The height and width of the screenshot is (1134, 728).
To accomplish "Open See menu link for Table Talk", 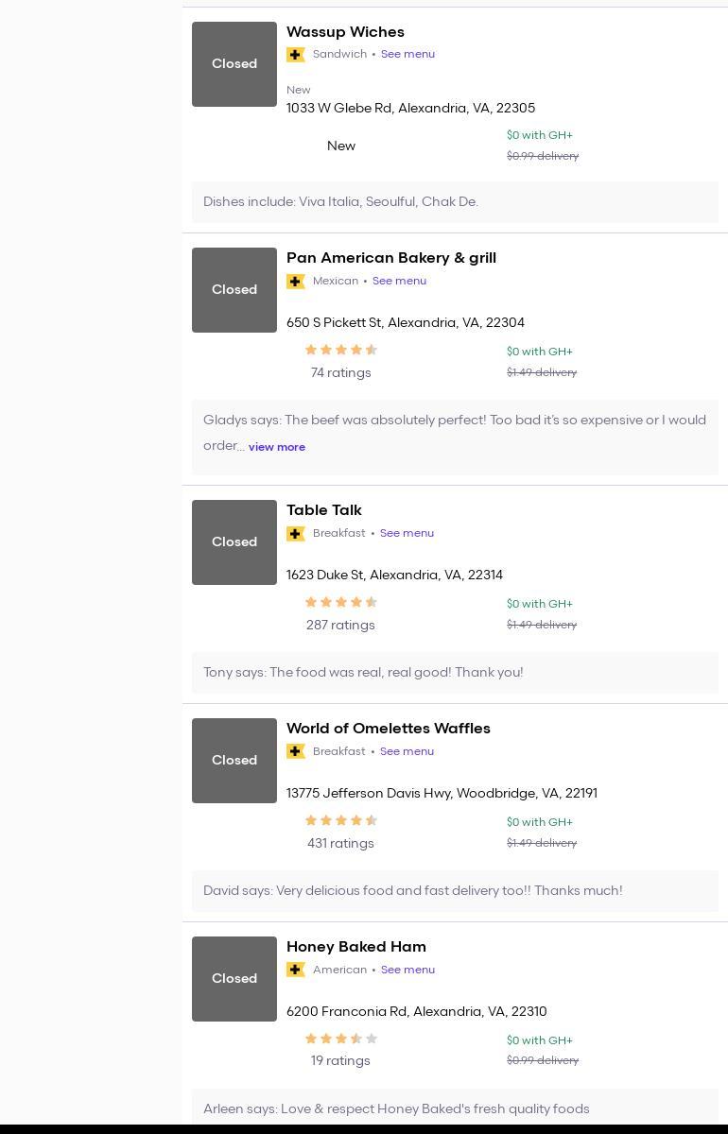I will (407, 533).
